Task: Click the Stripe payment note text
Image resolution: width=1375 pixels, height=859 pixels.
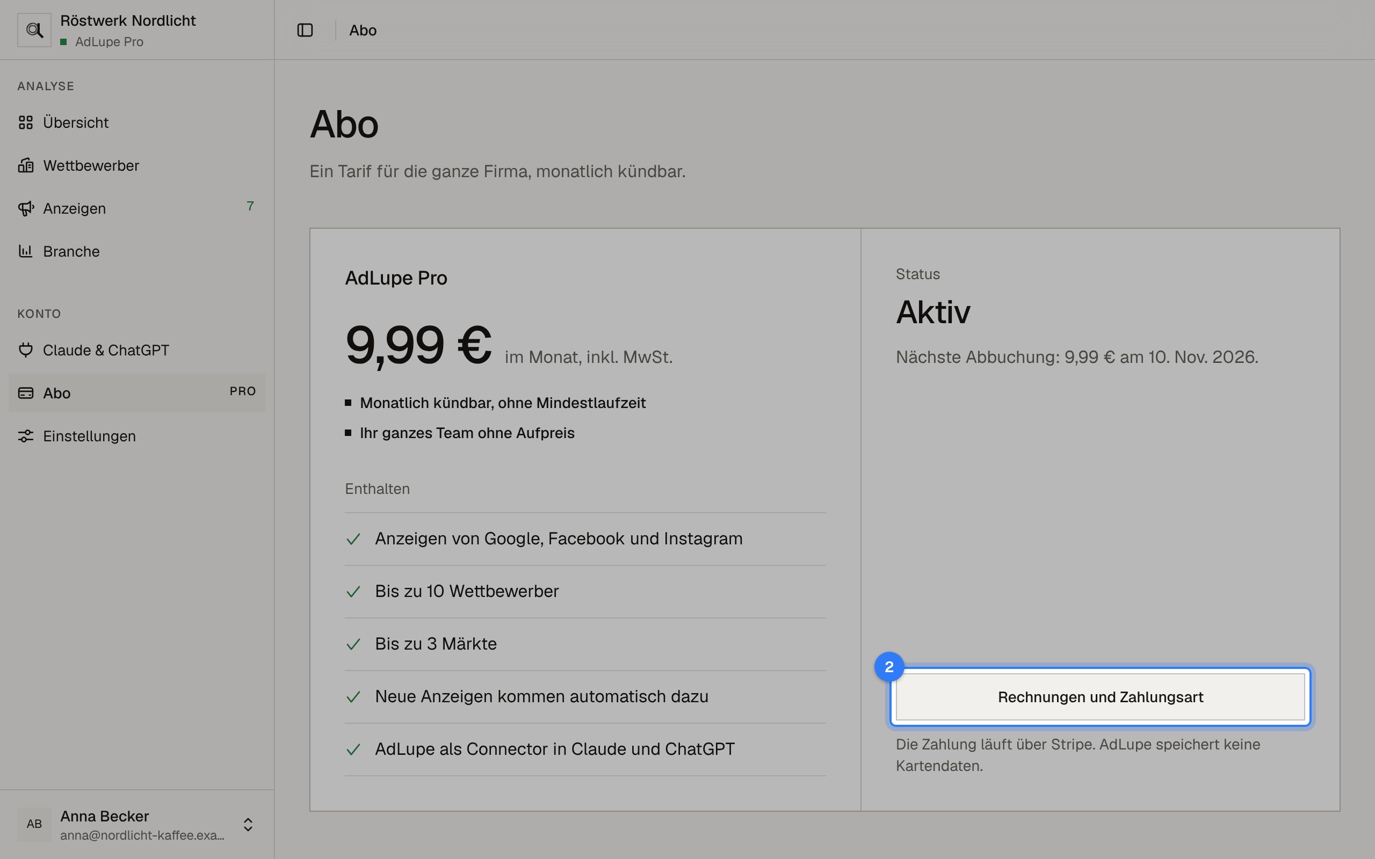Action: point(1078,755)
